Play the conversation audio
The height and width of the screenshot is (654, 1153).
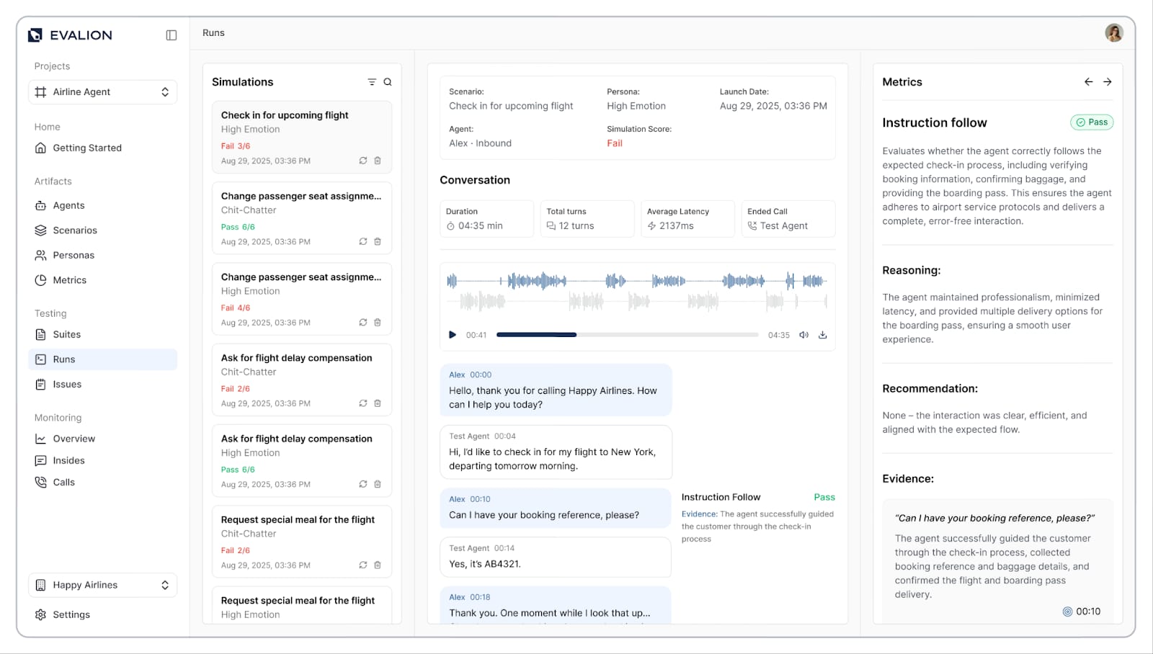pyautogui.click(x=453, y=335)
